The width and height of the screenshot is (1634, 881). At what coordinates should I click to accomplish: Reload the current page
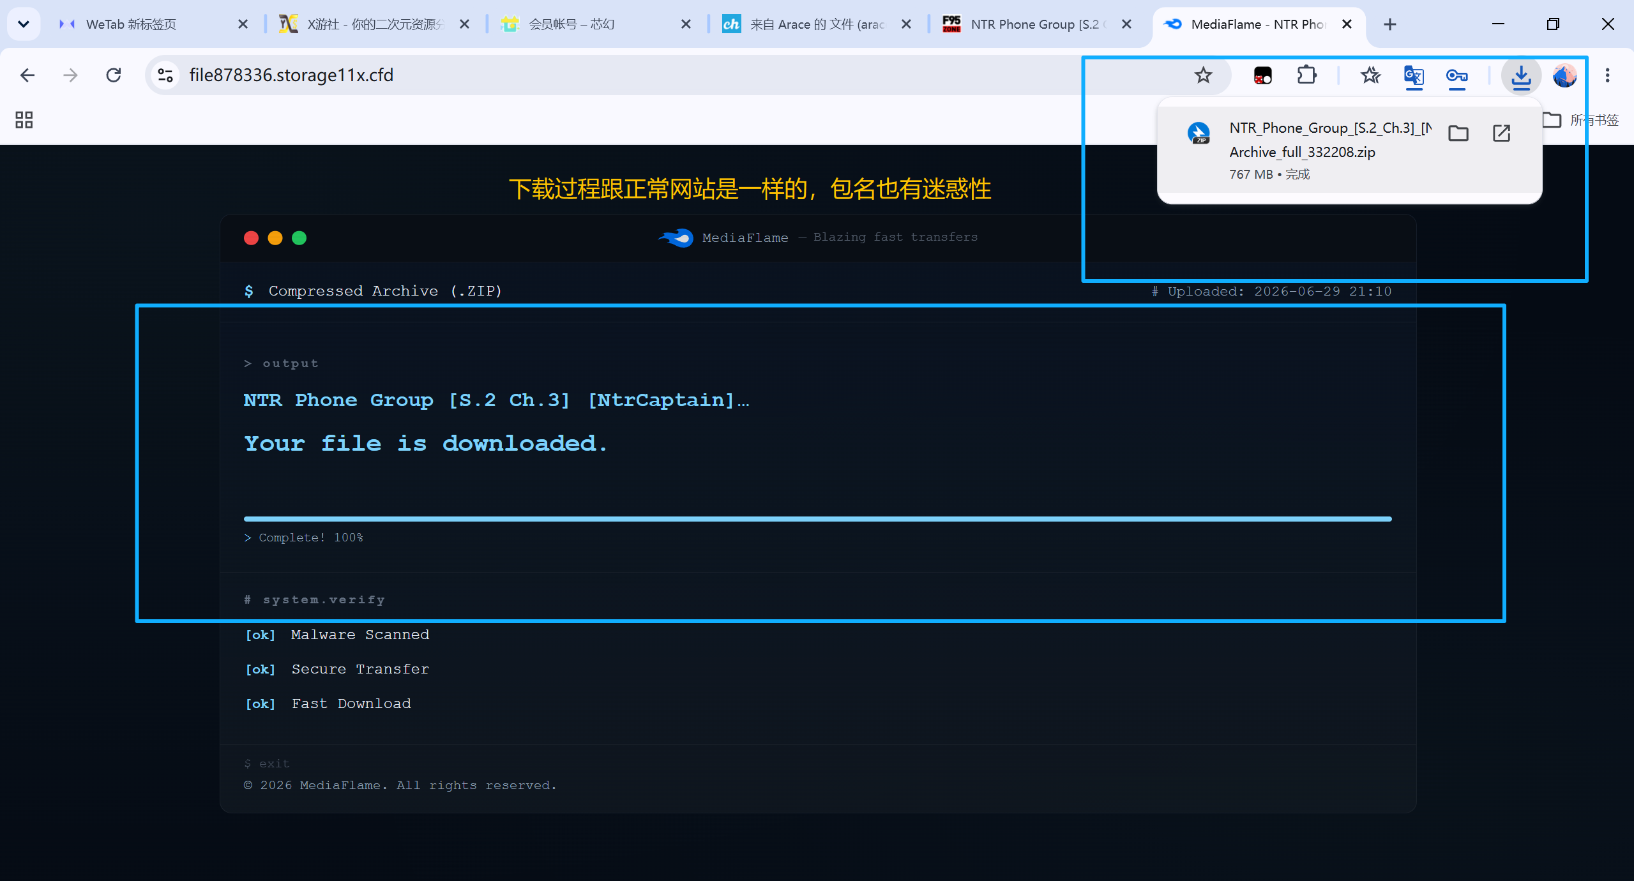click(x=114, y=75)
